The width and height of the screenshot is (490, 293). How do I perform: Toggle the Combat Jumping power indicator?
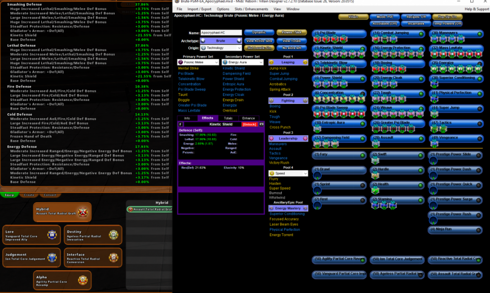pos(421,34)
